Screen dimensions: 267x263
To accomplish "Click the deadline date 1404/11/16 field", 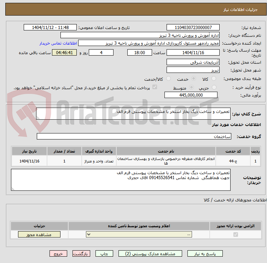I will [x=193, y=52].
